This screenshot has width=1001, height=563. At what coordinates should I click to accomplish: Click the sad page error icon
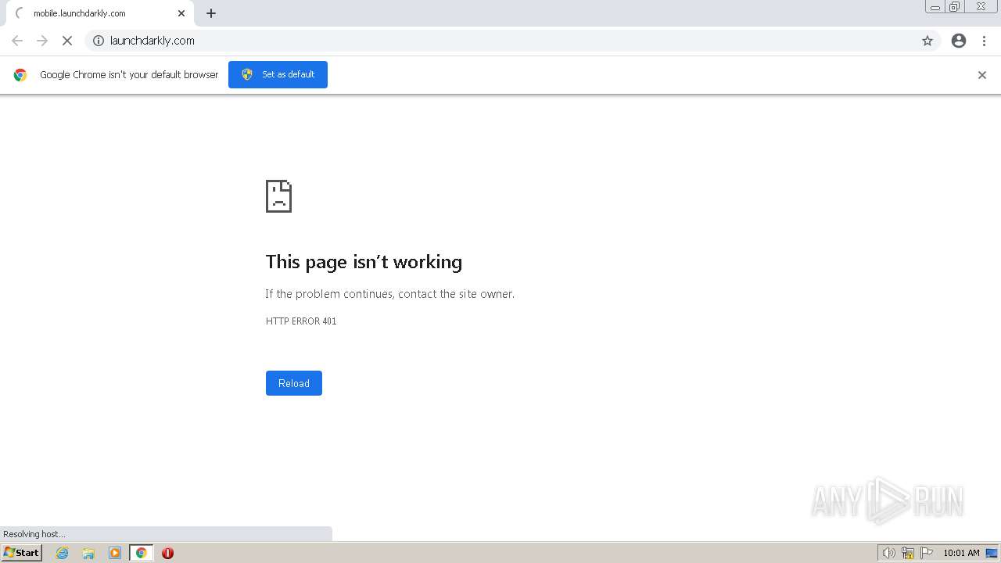(278, 196)
